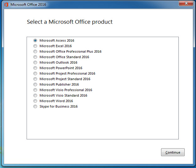Click 'Microsoft Office Professional Plus 2016' label text
Image resolution: width=196 pixels, height=168 pixels.
pyautogui.click(x=71, y=52)
